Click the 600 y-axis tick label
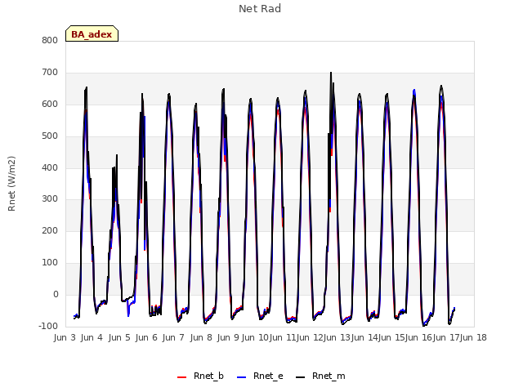Viewport: 523px width, 392px height. pos(50,105)
